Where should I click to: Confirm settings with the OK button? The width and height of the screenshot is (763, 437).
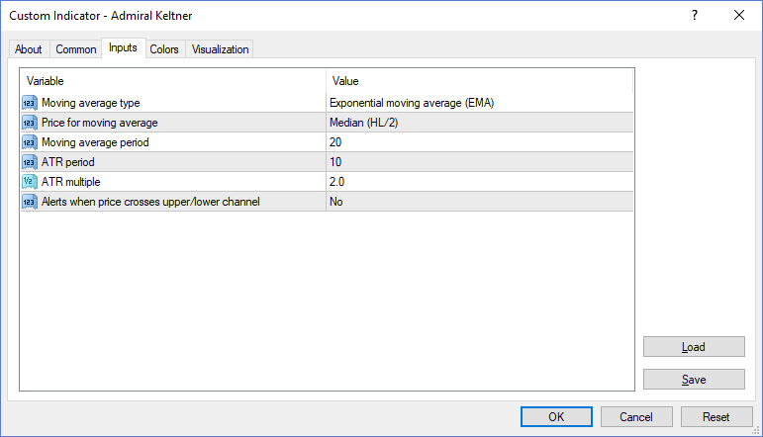(556, 416)
